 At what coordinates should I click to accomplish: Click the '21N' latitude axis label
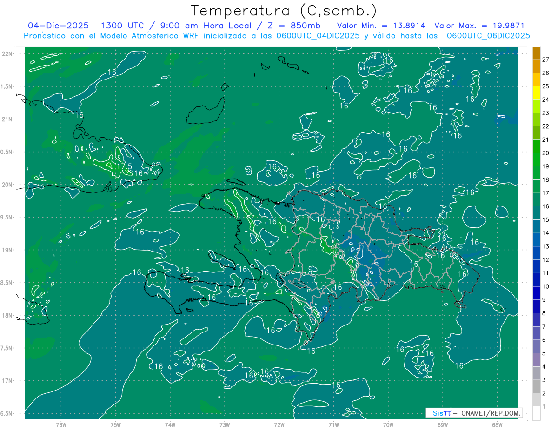pyautogui.click(x=7, y=119)
